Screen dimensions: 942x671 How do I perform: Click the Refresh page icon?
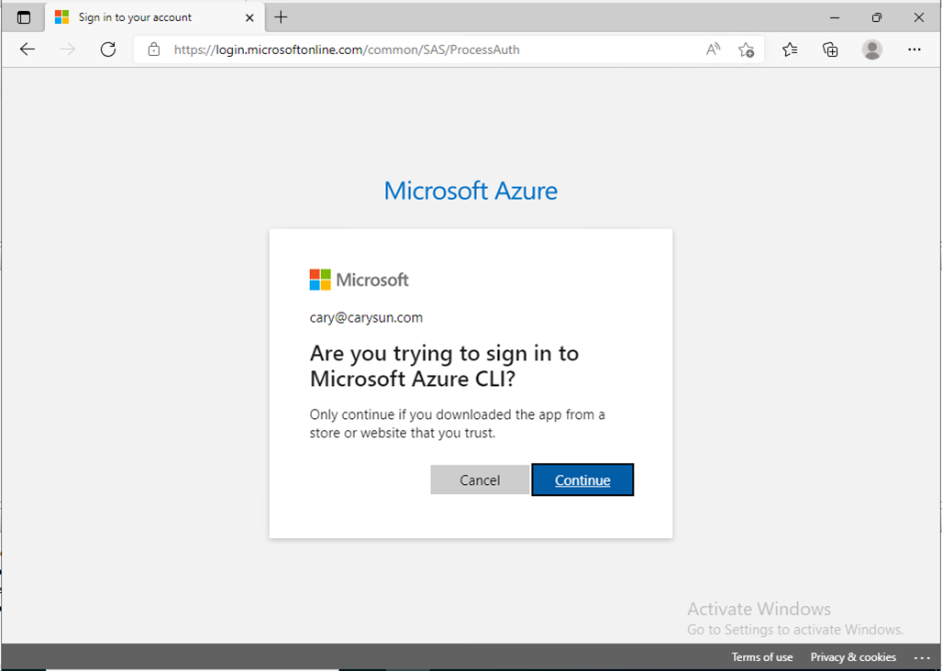point(108,49)
